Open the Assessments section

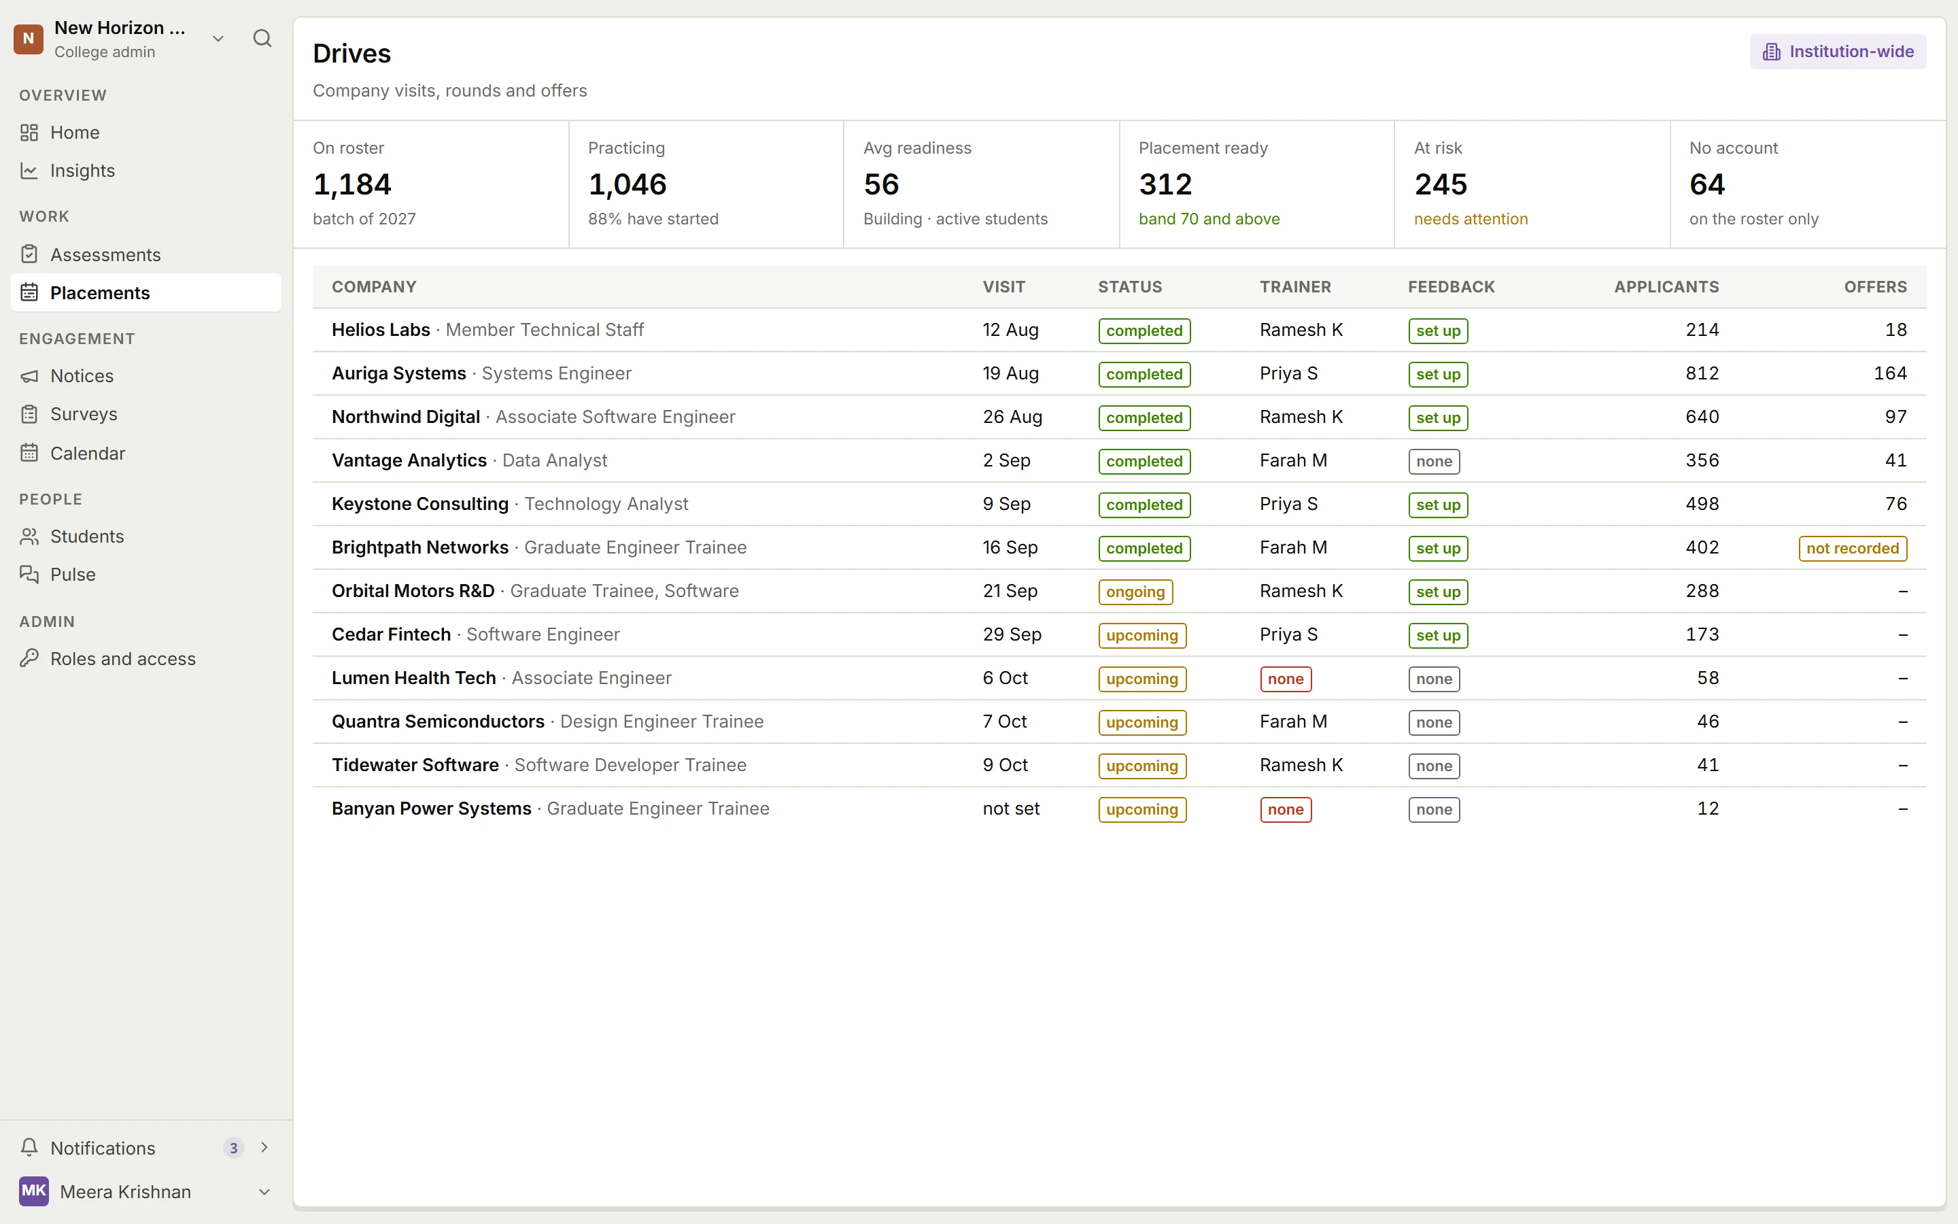(x=145, y=254)
